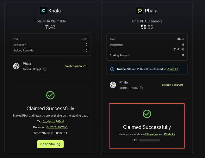View assets on Ethereum link

pyautogui.click(x=152, y=134)
